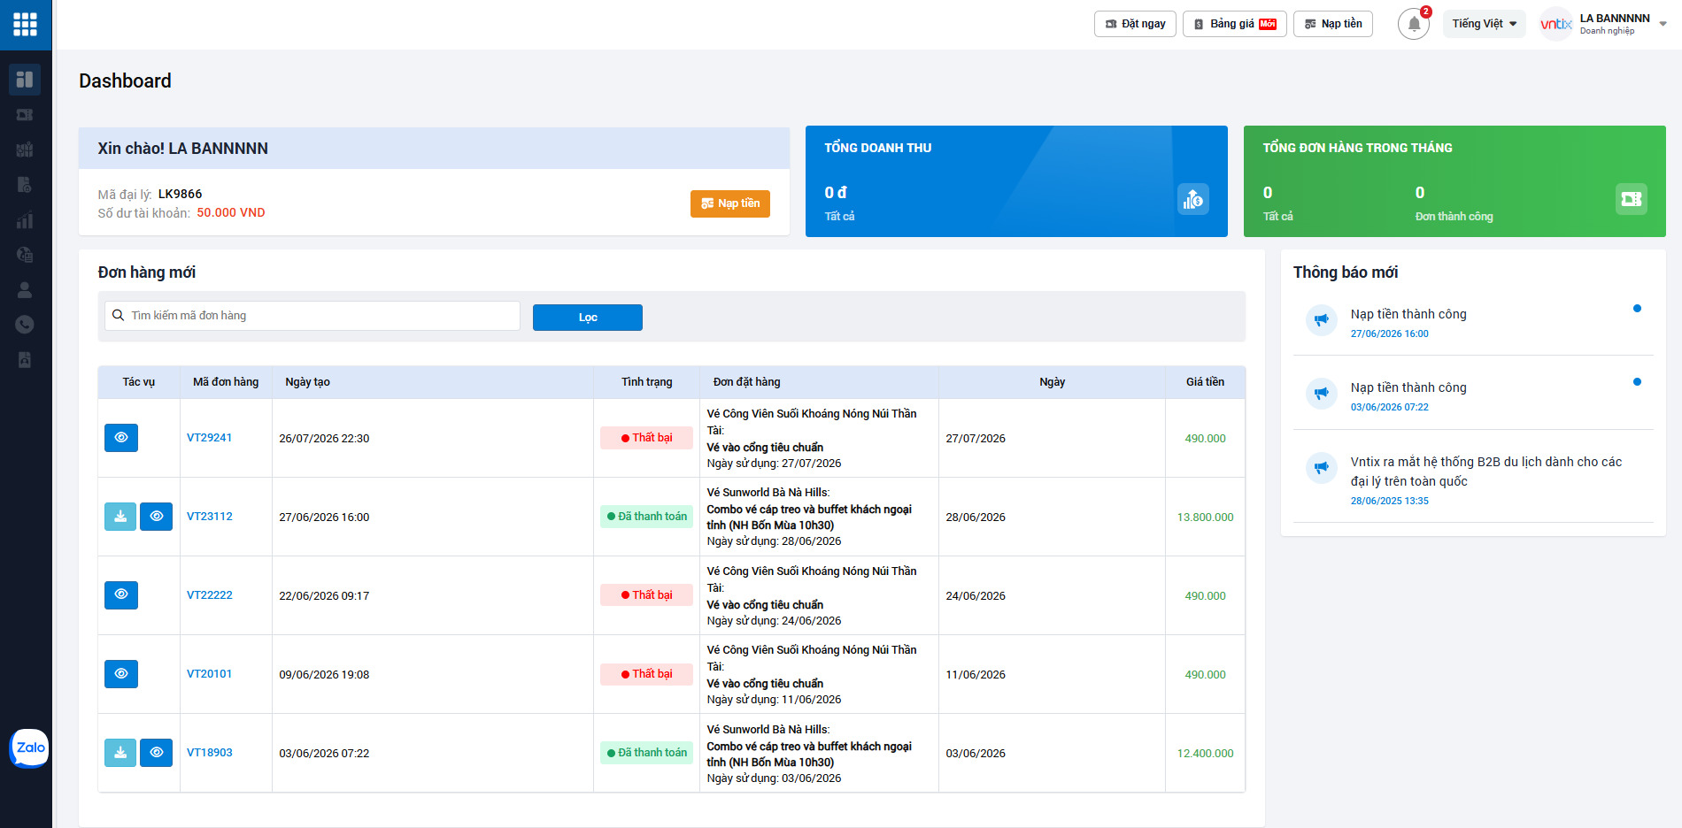Download order VT23112
The image size is (1682, 828).
tap(120, 517)
